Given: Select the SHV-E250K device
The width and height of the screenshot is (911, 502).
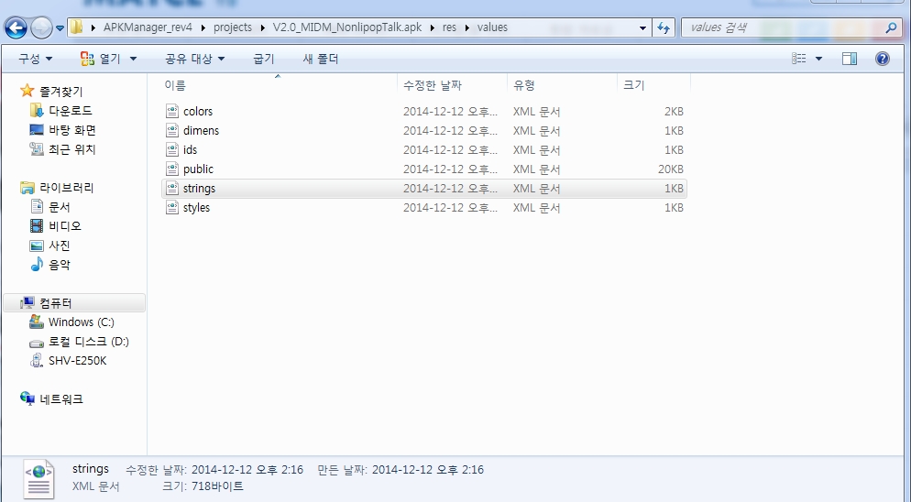Looking at the screenshot, I should (77, 360).
